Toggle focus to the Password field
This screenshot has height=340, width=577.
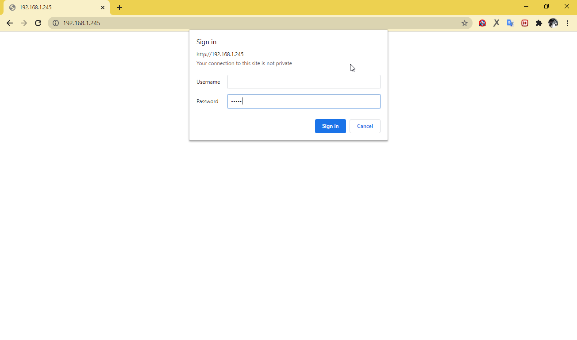coord(304,101)
